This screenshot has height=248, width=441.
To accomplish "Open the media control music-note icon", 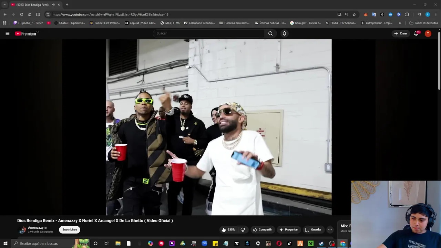I will [419, 14].
